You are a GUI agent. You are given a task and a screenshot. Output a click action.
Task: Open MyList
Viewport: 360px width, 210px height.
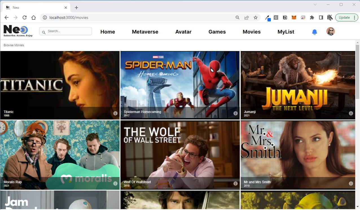tap(286, 32)
